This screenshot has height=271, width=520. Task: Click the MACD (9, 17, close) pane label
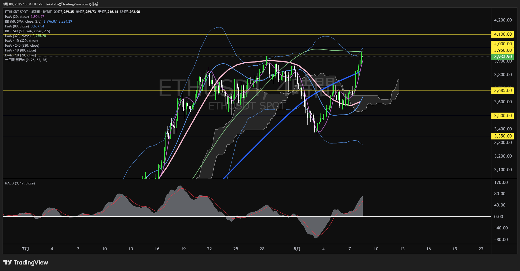pyautogui.click(x=20, y=183)
